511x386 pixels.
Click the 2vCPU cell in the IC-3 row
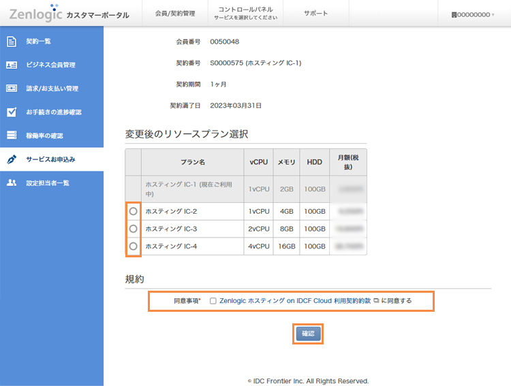point(259,229)
